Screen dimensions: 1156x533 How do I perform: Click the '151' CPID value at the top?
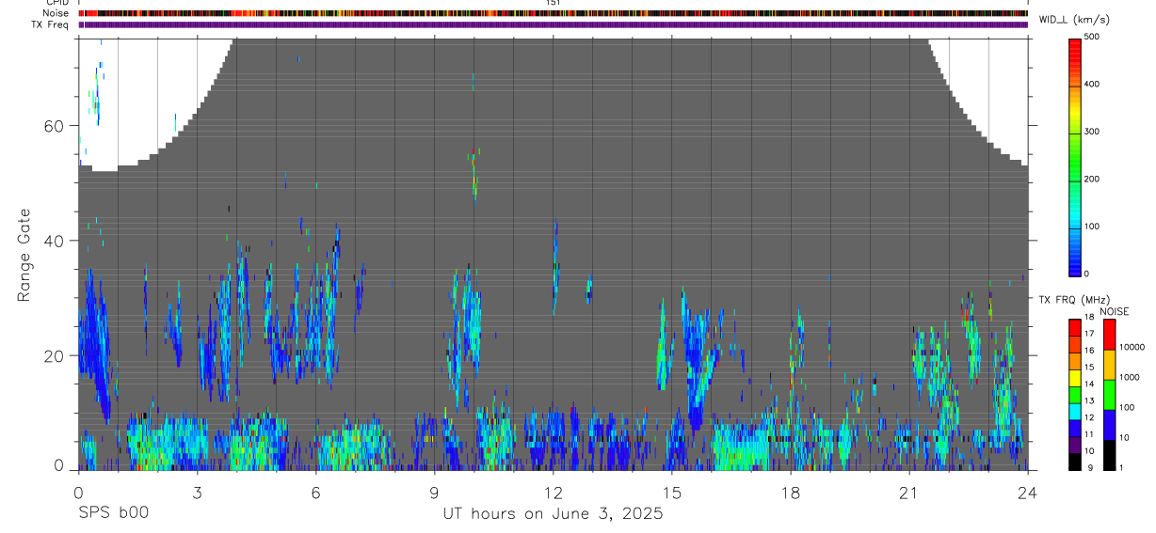click(553, 3)
